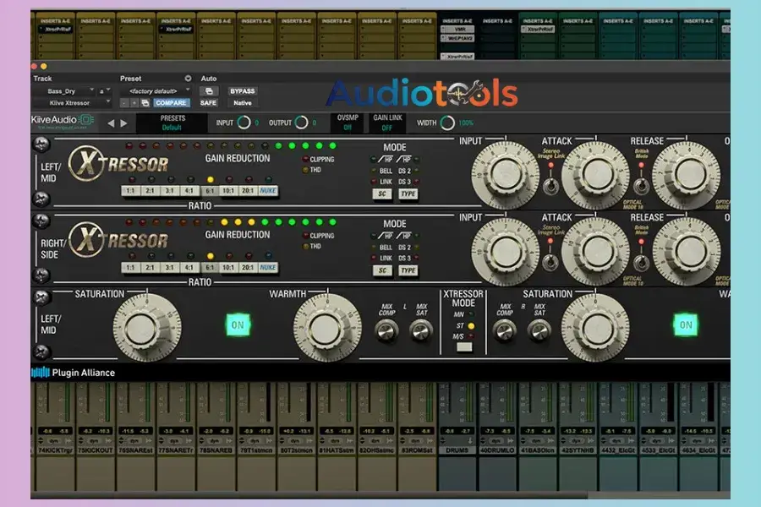Select the NUKE ratio setting
Screen dimensions: 761x507
268,191
